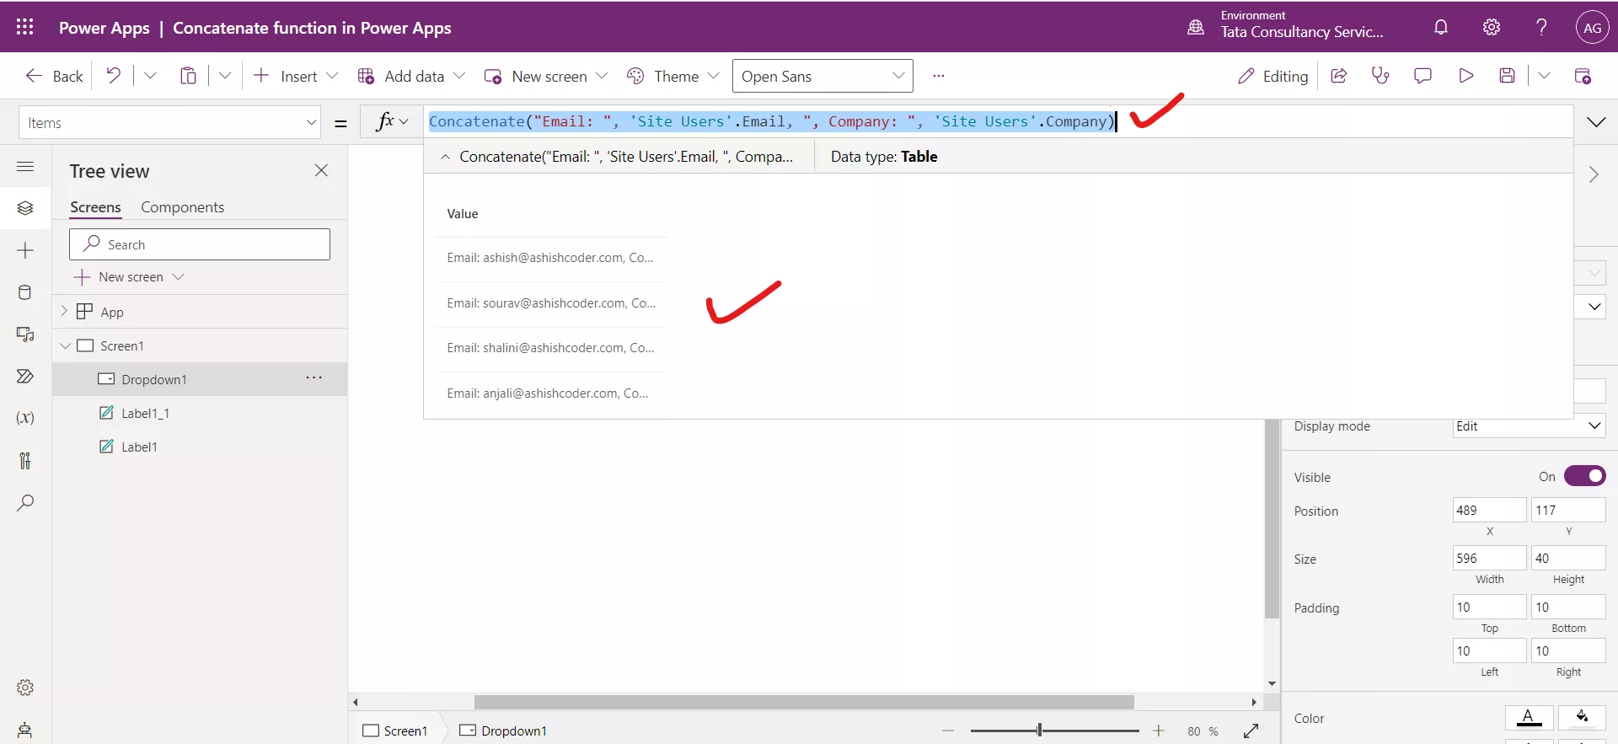Preview the app with Play icon
Image resolution: width=1618 pixels, height=744 pixels.
[x=1465, y=76]
